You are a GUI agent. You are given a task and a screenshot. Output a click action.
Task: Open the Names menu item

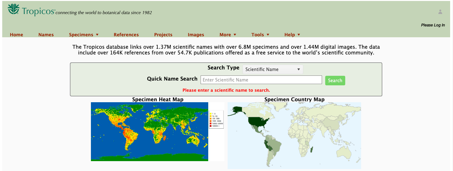click(46, 35)
